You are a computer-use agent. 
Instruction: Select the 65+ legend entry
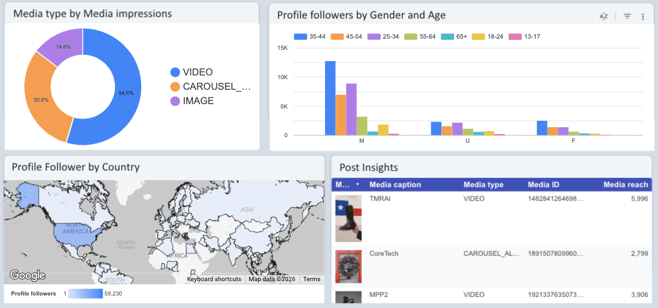click(x=454, y=37)
